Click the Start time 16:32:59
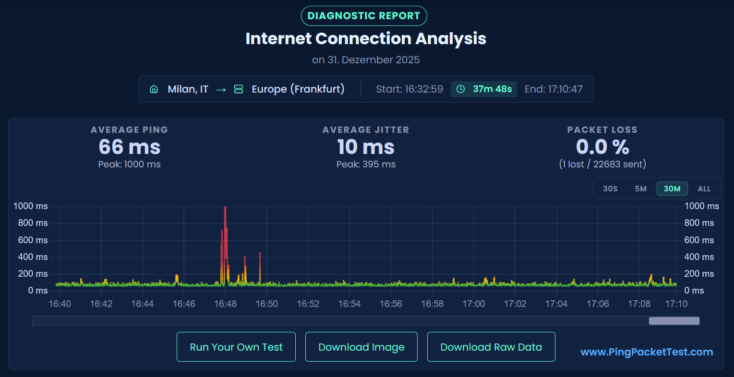734x377 pixels. tap(410, 89)
